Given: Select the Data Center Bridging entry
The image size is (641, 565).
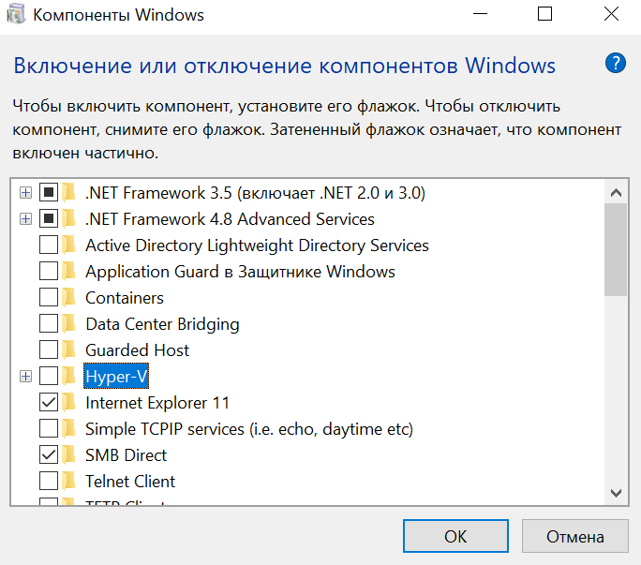Looking at the screenshot, I should [162, 324].
